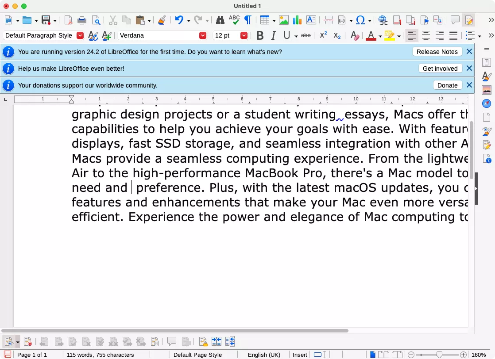Apply yellow Highlighting Color swatch
The height and width of the screenshot is (359, 495).
point(390,36)
